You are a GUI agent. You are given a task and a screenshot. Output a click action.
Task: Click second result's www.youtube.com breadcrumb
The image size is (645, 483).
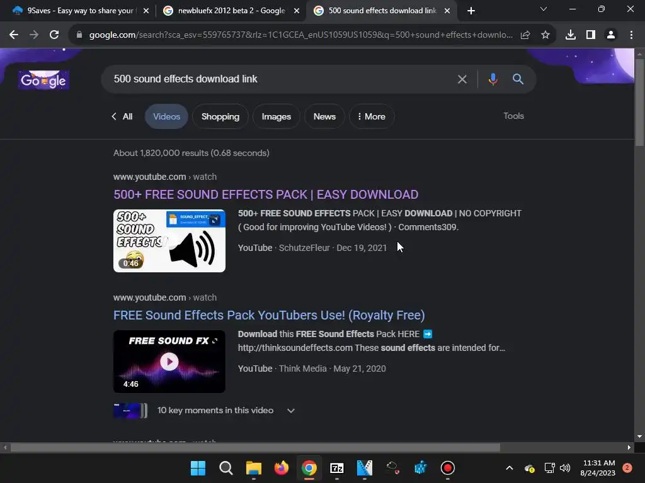click(149, 297)
